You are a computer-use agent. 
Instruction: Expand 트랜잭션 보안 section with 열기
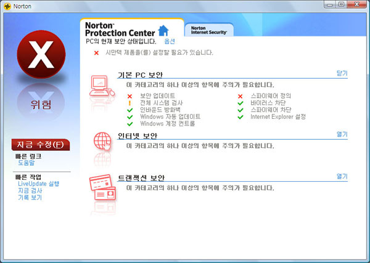pyautogui.click(x=342, y=176)
